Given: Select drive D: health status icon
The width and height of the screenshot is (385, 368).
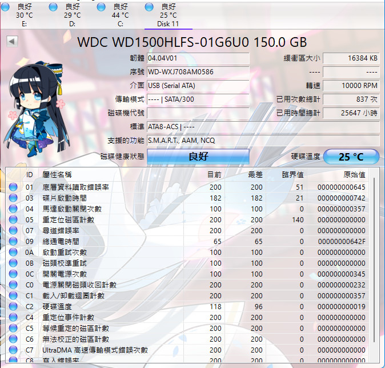Looking at the screenshot, I should [x=53, y=7].
